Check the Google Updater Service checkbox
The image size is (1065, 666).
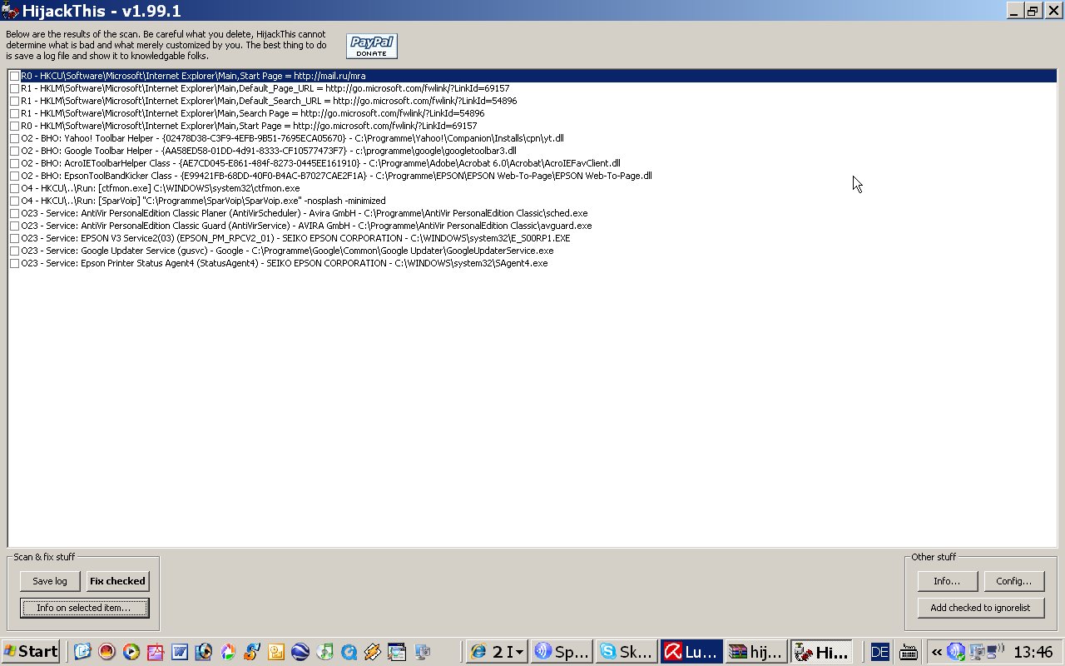[15, 251]
